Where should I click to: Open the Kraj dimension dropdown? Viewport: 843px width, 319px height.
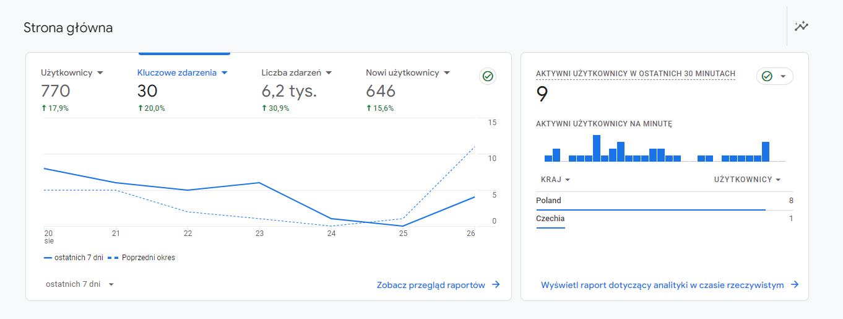click(x=555, y=180)
